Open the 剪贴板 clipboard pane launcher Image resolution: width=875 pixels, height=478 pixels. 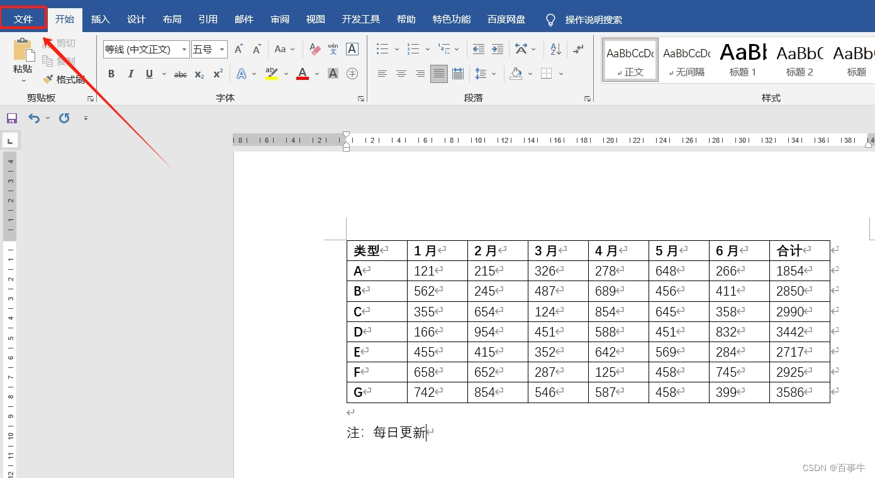tap(91, 99)
